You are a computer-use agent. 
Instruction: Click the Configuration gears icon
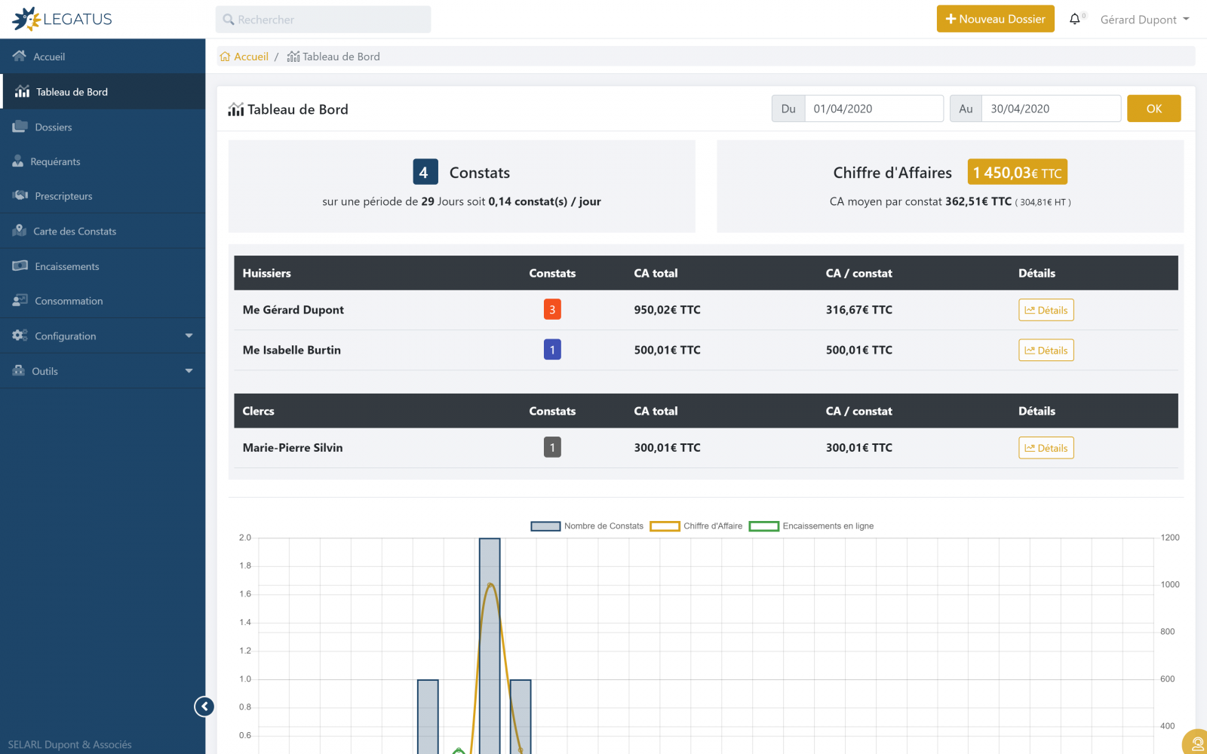point(20,335)
